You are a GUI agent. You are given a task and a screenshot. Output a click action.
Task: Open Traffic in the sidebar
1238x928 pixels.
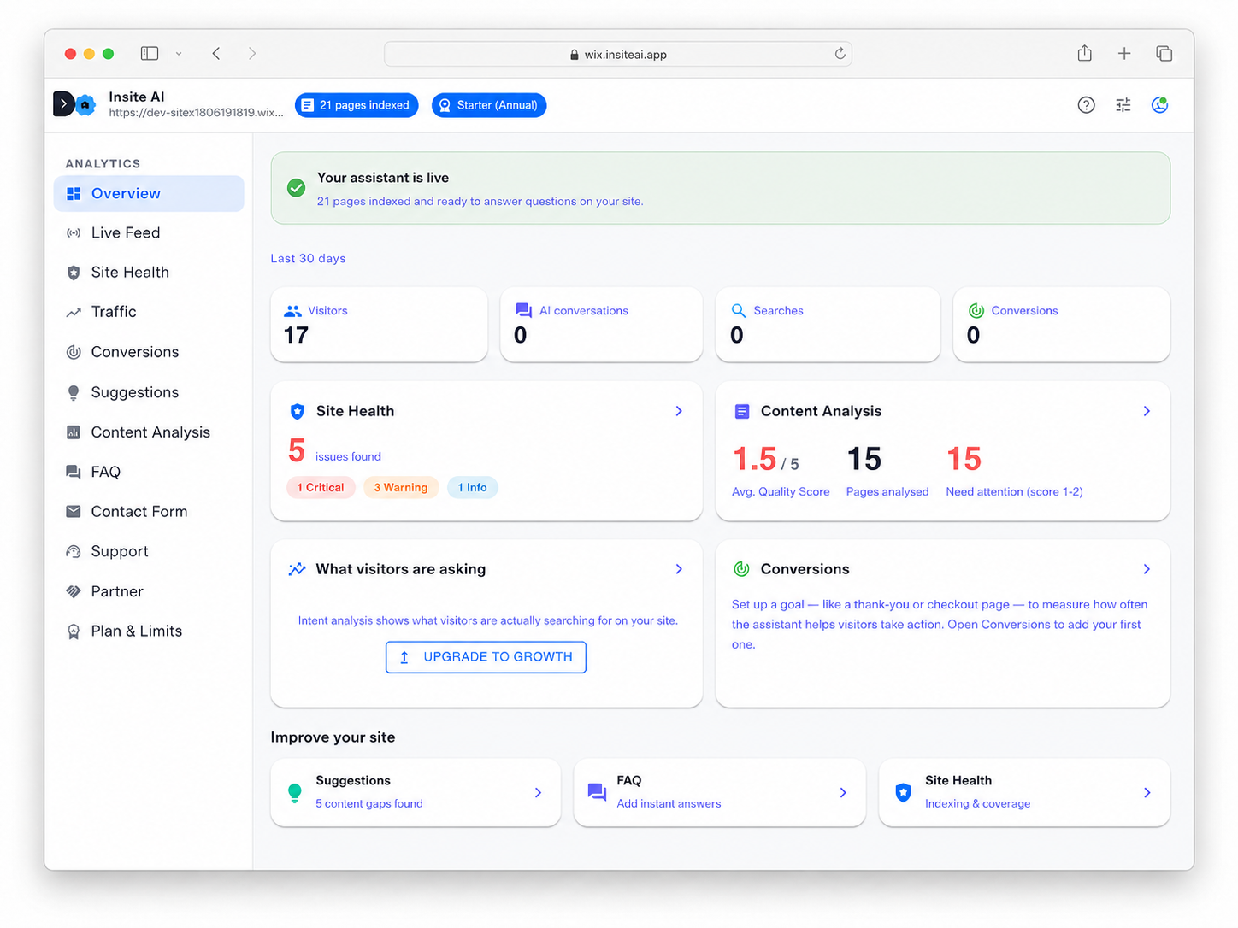pos(149,312)
